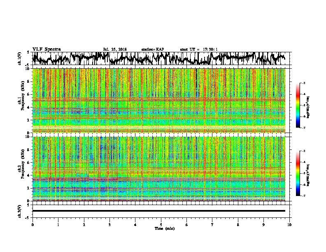Select the "station=KAP" header label
326x252 pixels.
click(153, 49)
